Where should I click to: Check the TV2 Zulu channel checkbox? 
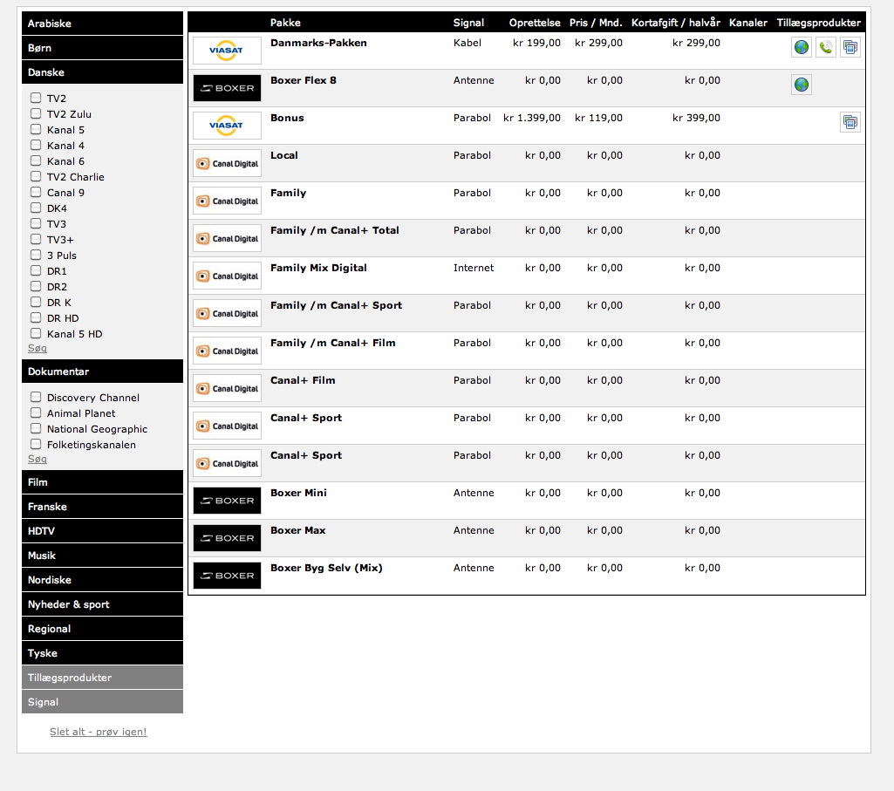tap(36, 113)
